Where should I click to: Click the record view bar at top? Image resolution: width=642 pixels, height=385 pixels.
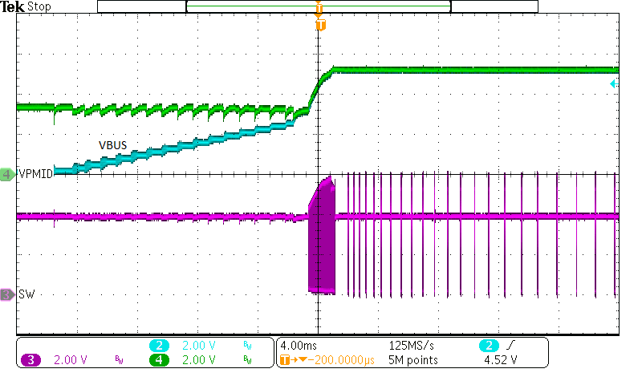point(318,6)
